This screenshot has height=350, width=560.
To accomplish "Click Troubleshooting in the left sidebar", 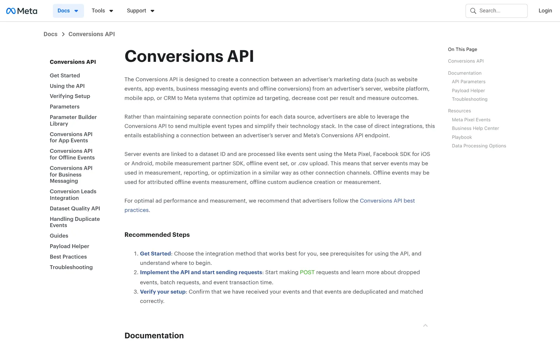I will click(71, 267).
